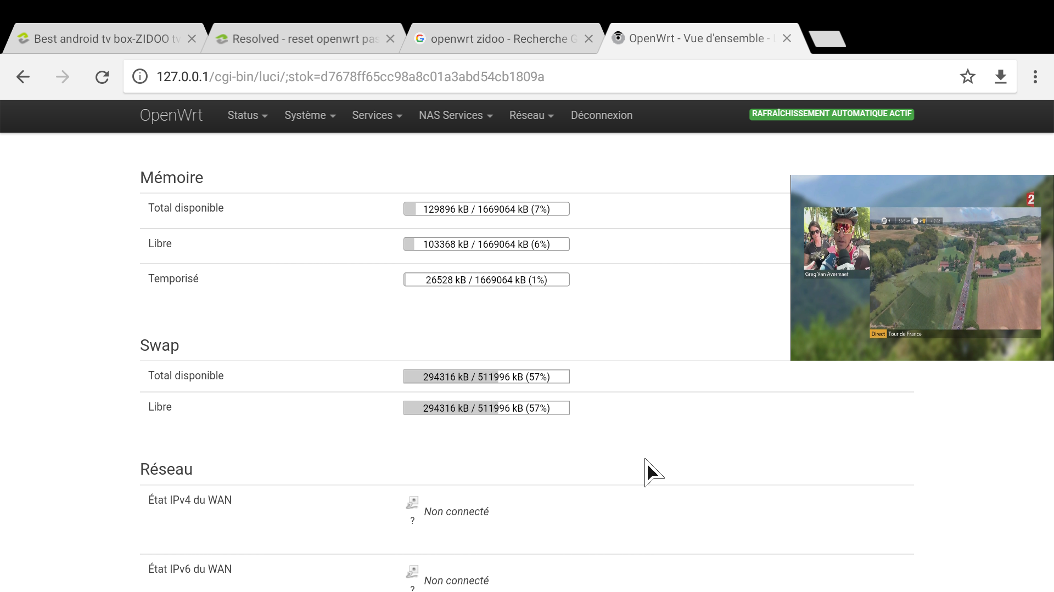This screenshot has width=1054, height=592.
Task: Click the Swap Total disponible progress bar
Action: pos(486,377)
